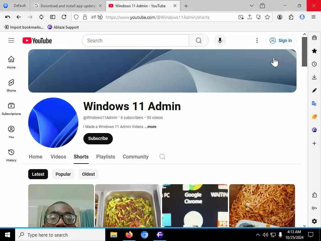Image resolution: width=321 pixels, height=241 pixels.
Task: Select the Latest sort chip
Action: click(38, 174)
